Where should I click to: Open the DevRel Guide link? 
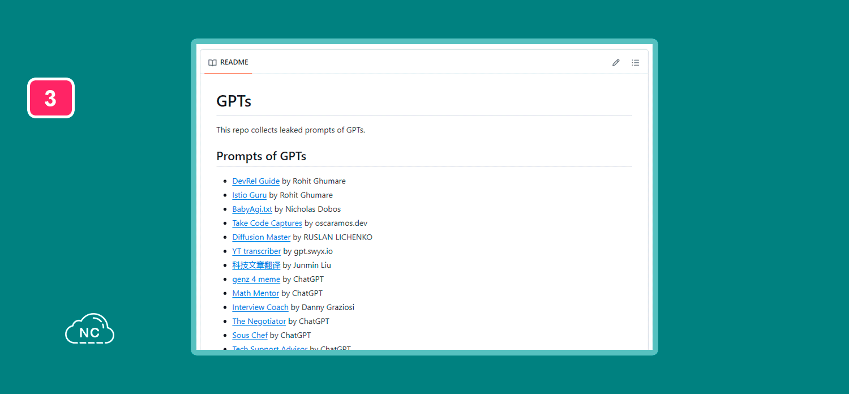256,181
